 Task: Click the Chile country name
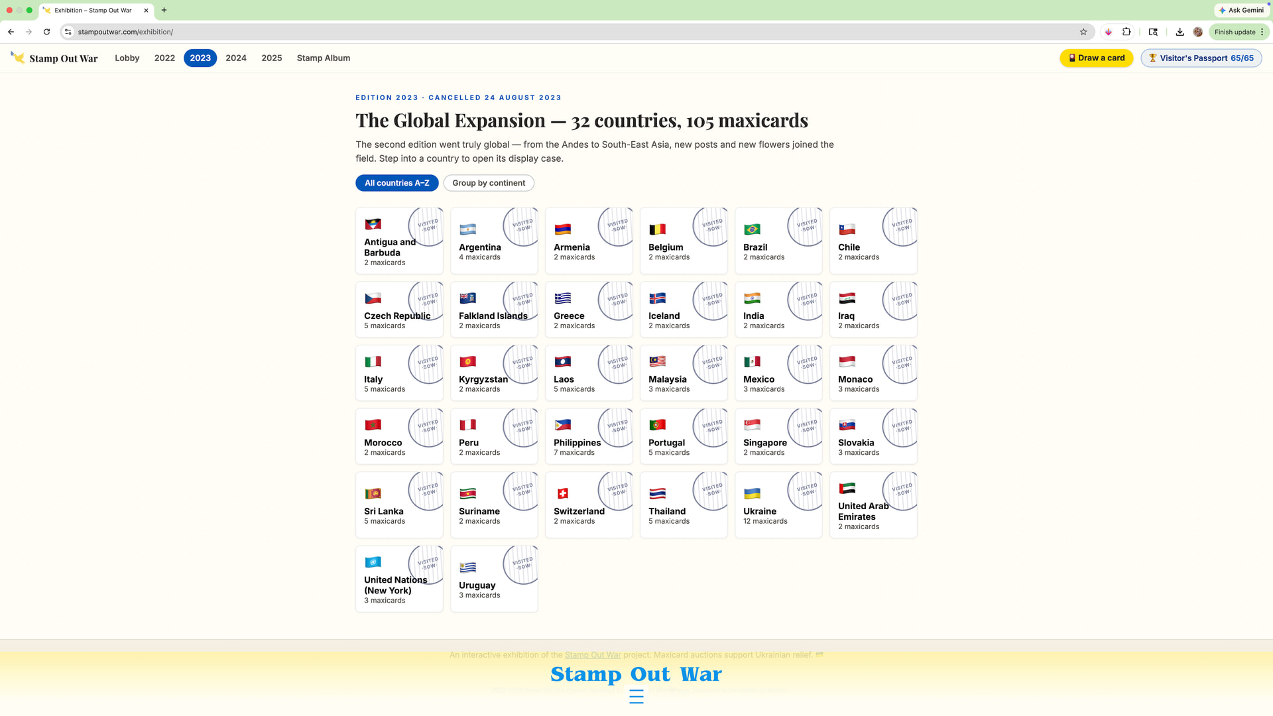tap(849, 247)
